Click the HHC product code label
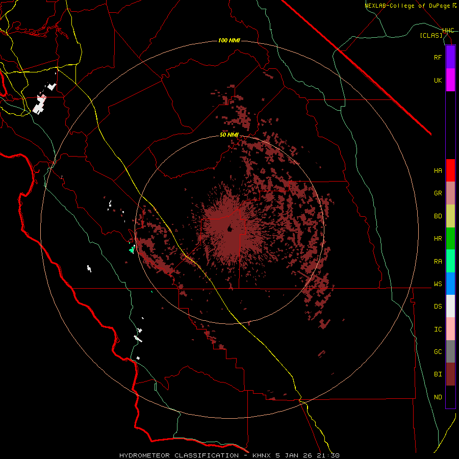 (x=448, y=31)
